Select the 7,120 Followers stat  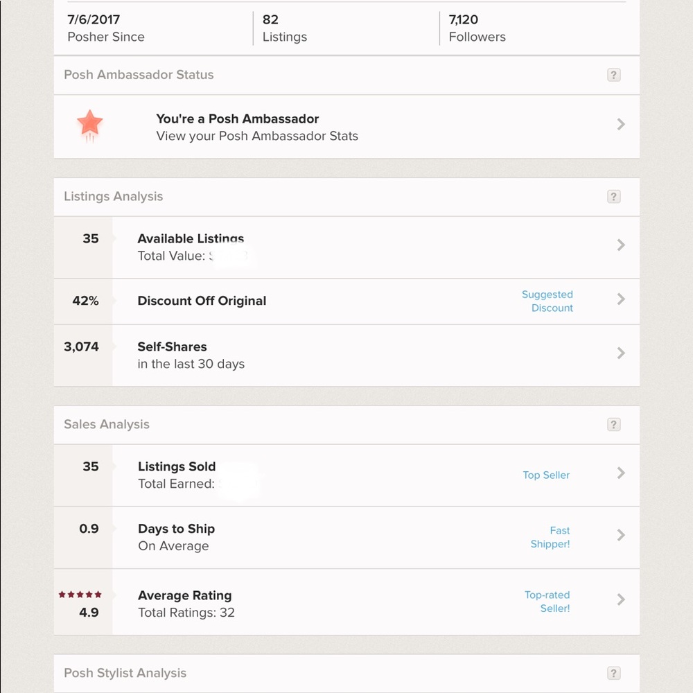pos(477,28)
